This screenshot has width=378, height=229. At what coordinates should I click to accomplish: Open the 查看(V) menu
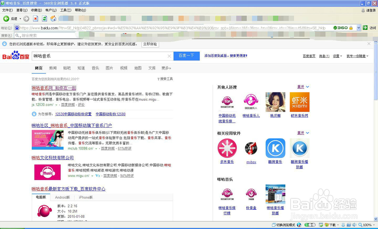(22, 10)
